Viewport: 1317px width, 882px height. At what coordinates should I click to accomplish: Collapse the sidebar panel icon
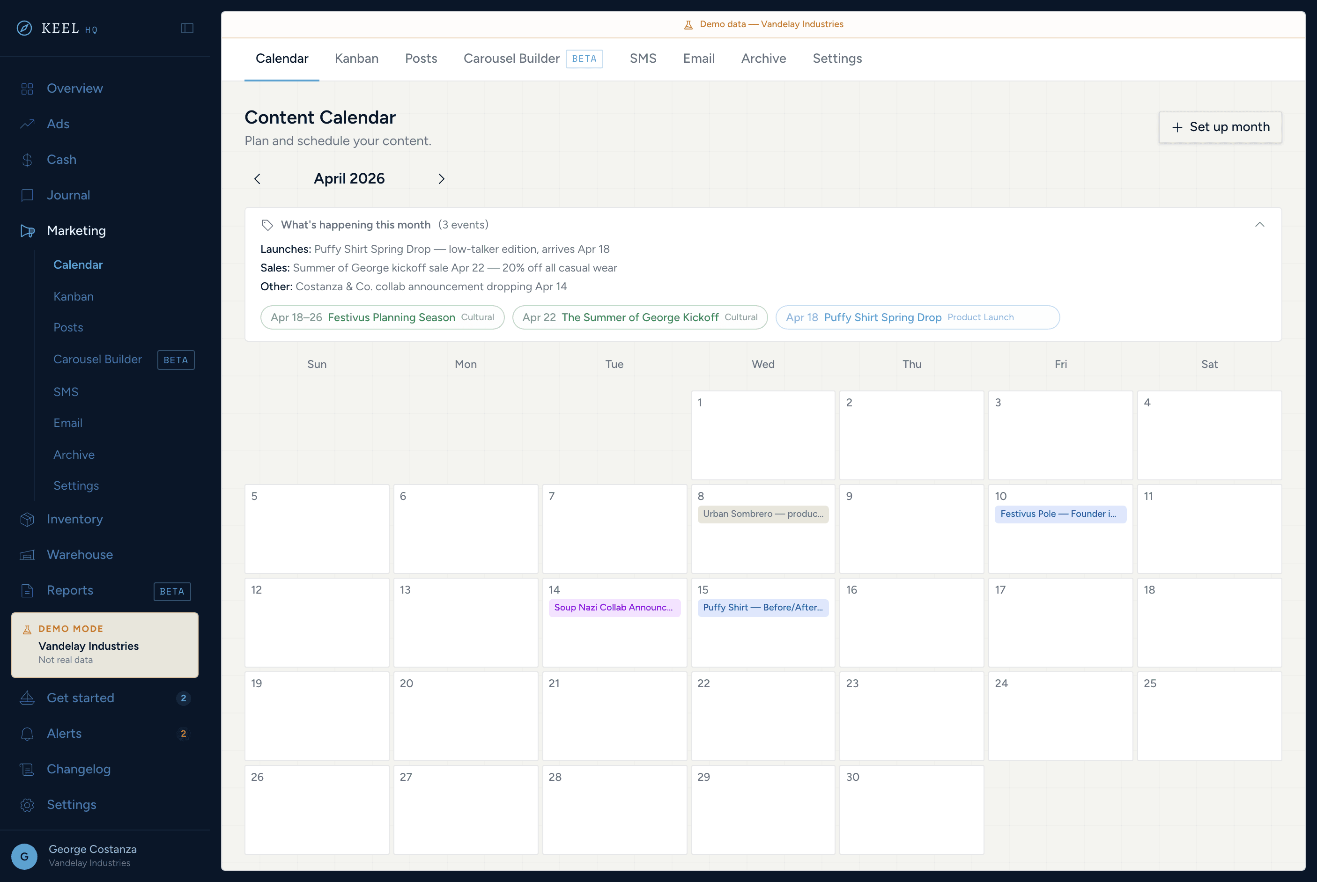click(187, 28)
